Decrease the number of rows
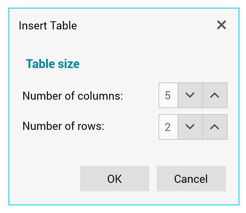 (x=190, y=127)
